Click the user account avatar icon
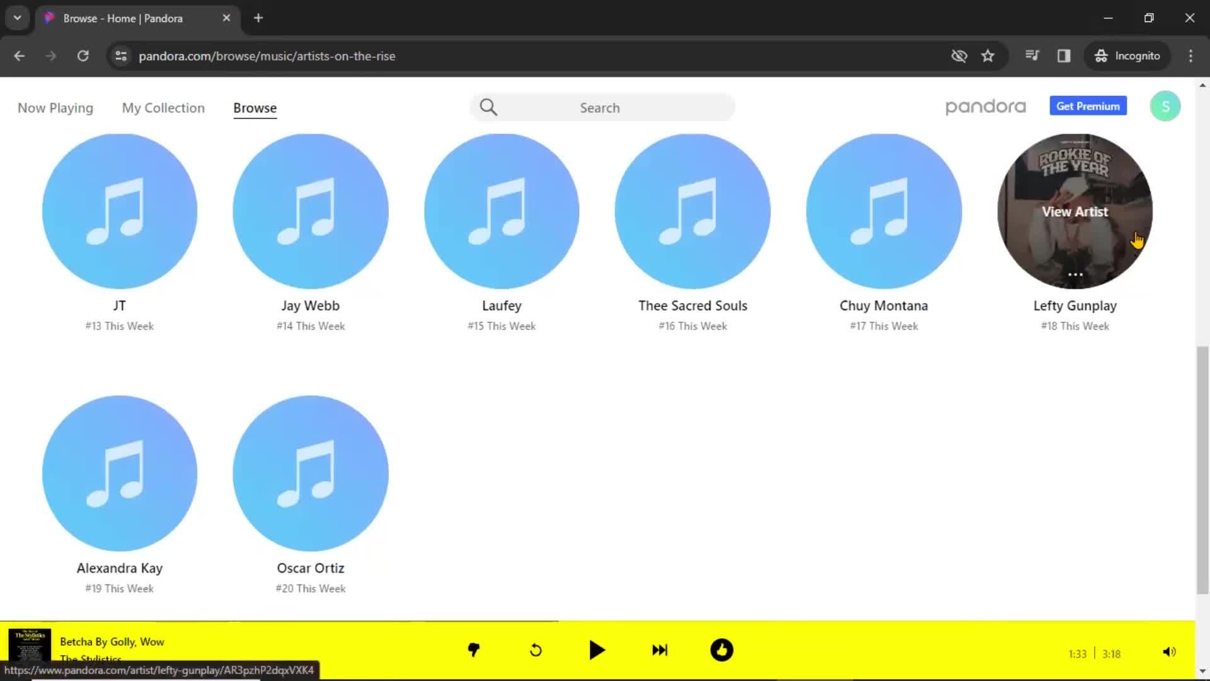 [1164, 107]
